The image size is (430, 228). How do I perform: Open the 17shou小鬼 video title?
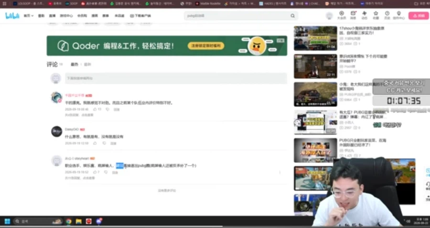pos(362,31)
